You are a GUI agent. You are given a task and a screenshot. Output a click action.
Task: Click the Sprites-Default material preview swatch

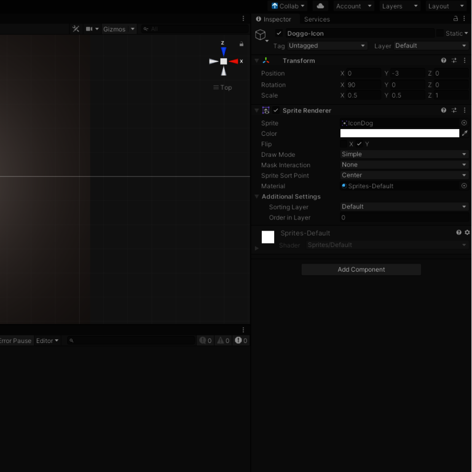pyautogui.click(x=268, y=237)
